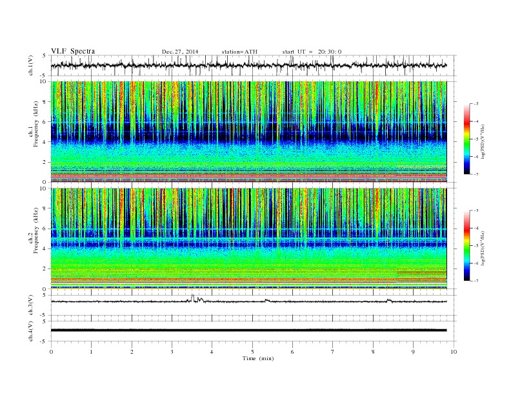Click the "1" tick on the Time axis
Screen dimensions: 511x395
point(91,352)
